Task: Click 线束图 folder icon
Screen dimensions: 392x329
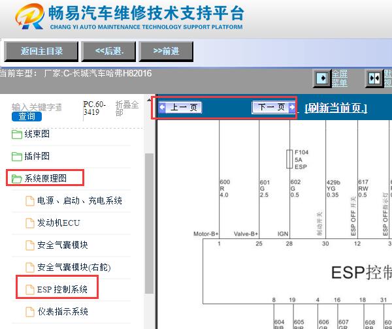Action: pos(17,134)
